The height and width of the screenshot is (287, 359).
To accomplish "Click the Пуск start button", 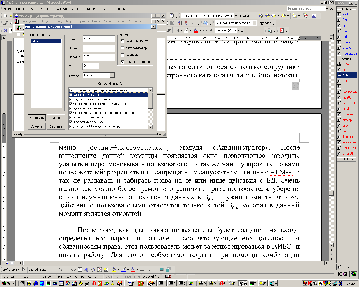I will (8, 283).
